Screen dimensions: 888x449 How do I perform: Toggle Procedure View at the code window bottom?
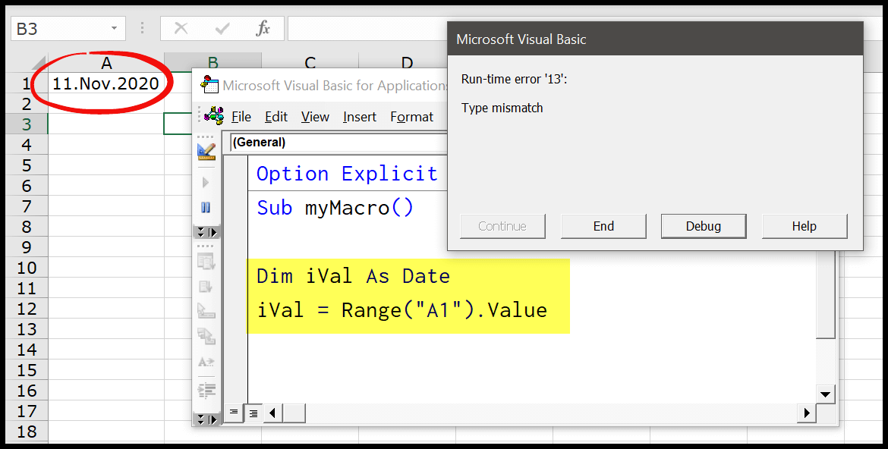click(x=233, y=412)
